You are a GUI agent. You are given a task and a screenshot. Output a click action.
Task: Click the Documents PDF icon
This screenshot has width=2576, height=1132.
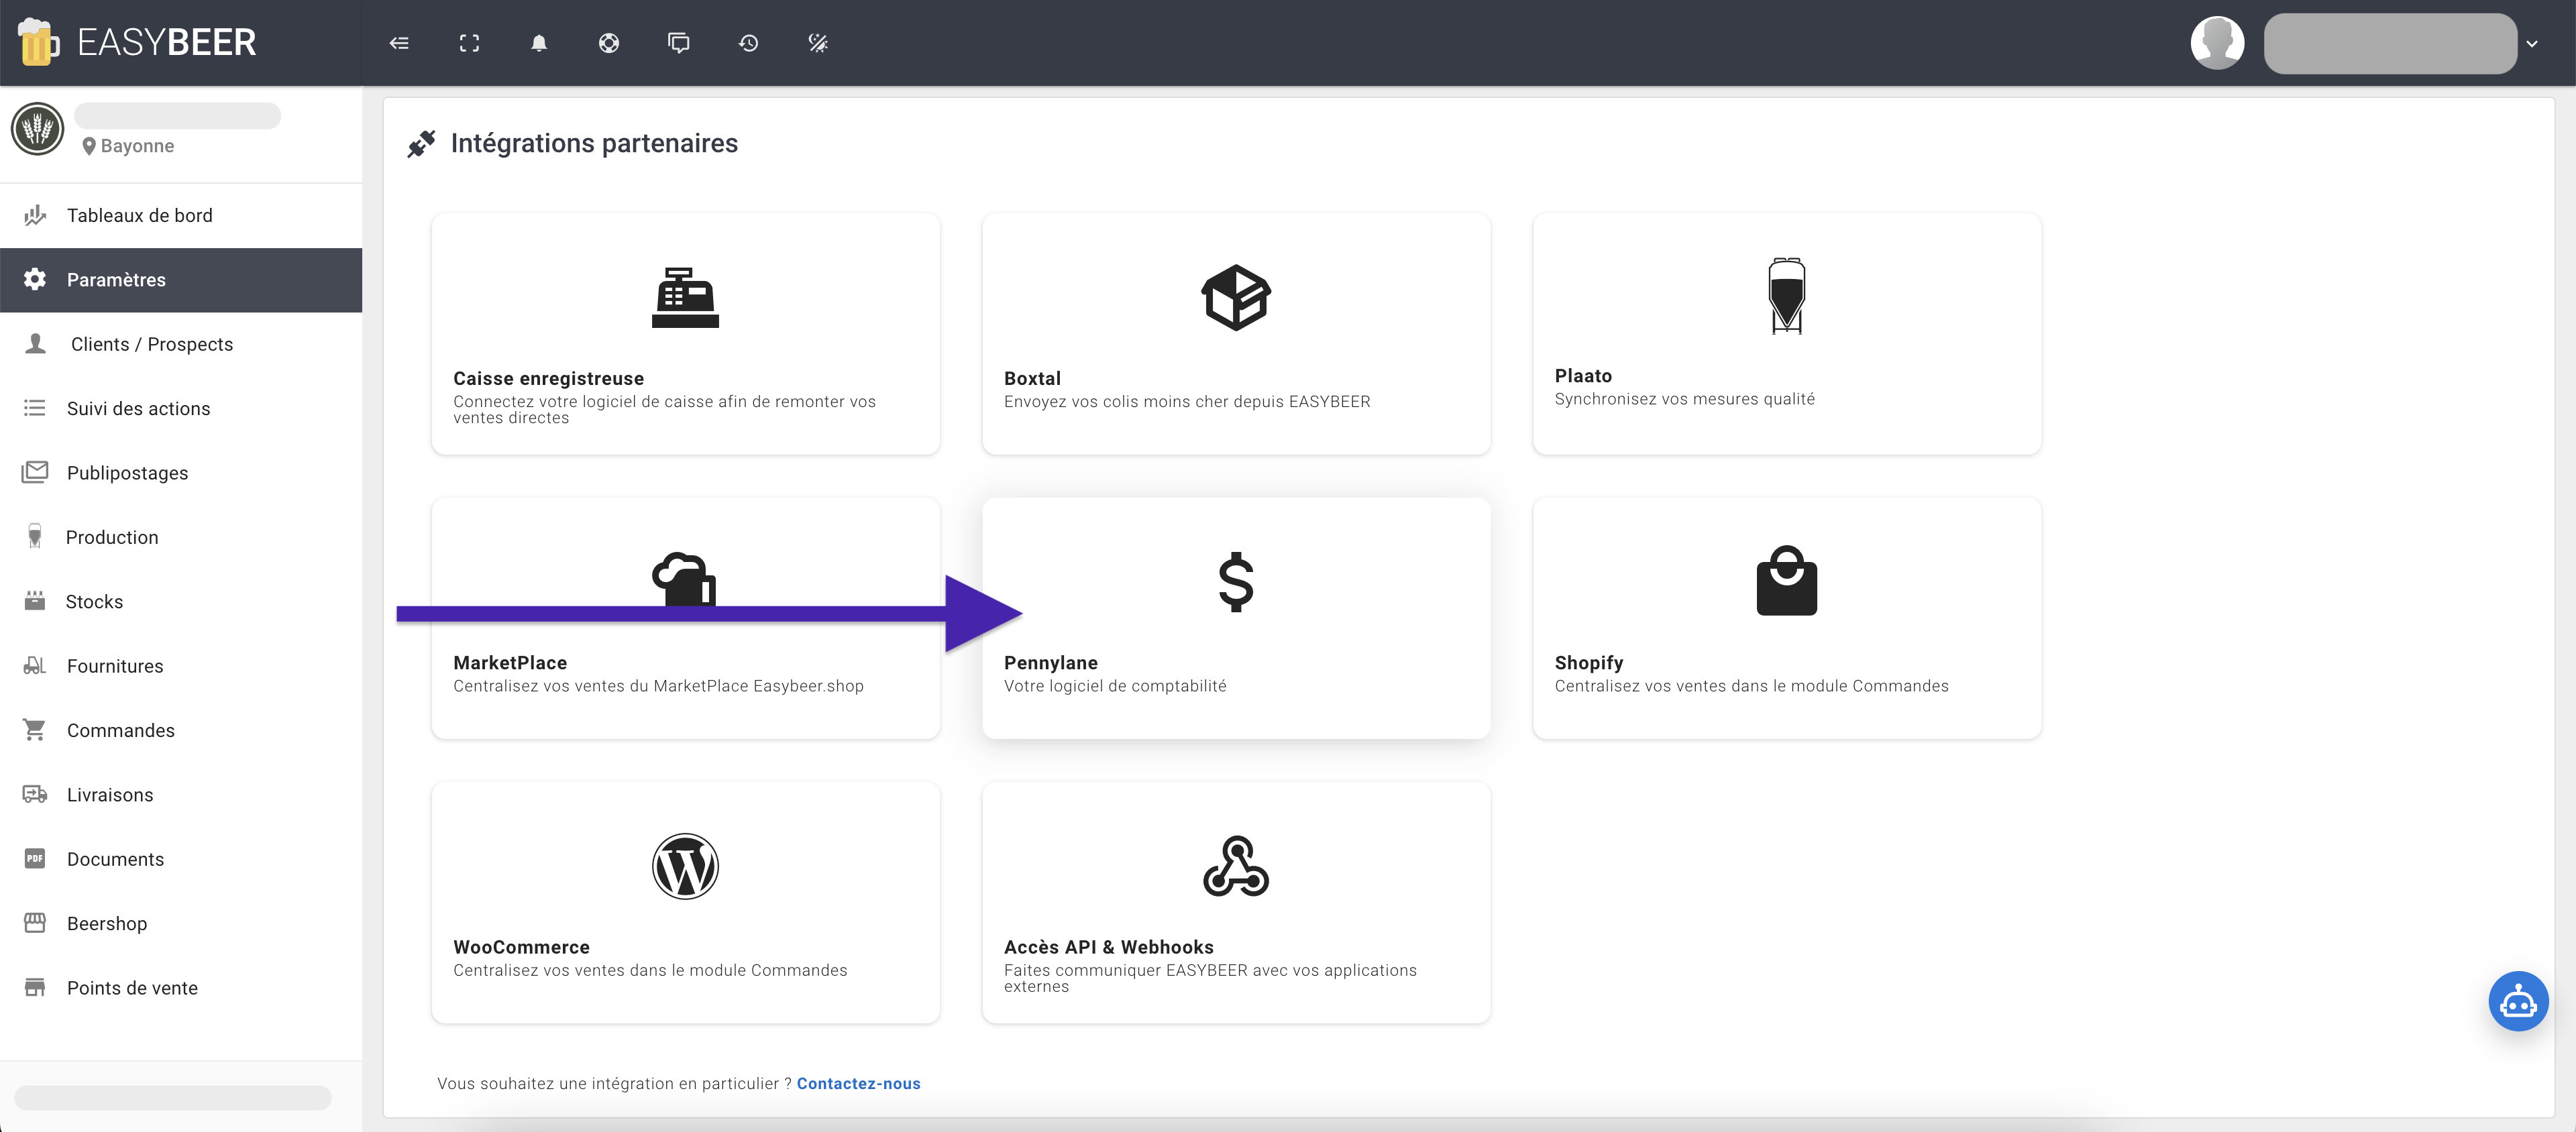(35, 858)
